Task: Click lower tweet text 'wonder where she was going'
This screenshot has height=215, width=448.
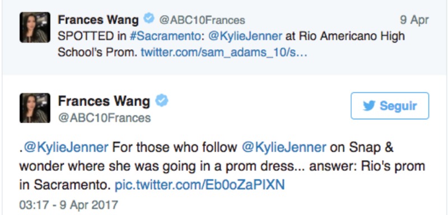Action: coord(90,166)
